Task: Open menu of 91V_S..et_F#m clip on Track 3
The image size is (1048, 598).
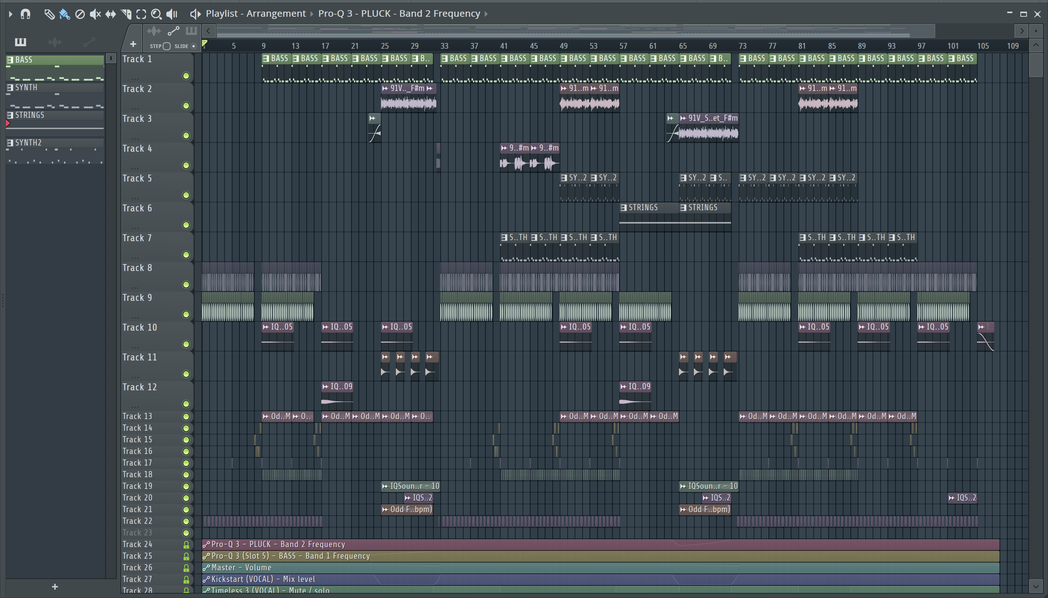Action: (683, 118)
